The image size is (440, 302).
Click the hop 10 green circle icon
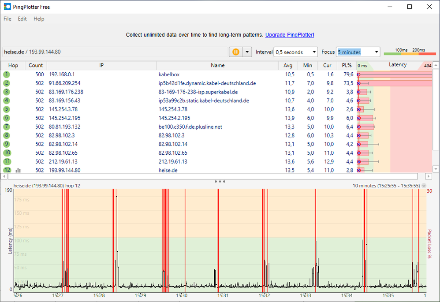pyautogui.click(x=7, y=153)
